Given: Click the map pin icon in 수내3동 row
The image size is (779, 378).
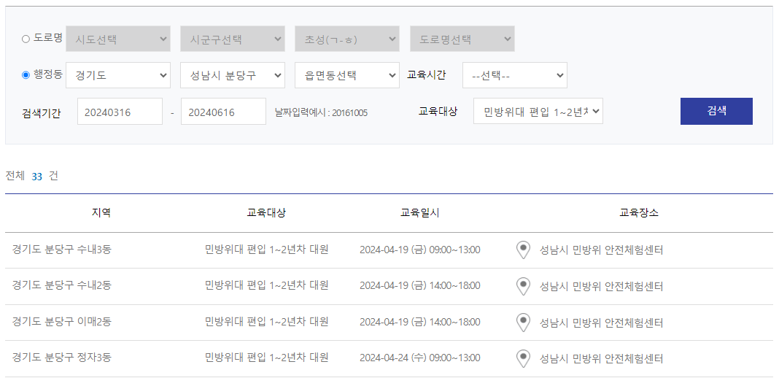Looking at the screenshot, I should (x=523, y=250).
